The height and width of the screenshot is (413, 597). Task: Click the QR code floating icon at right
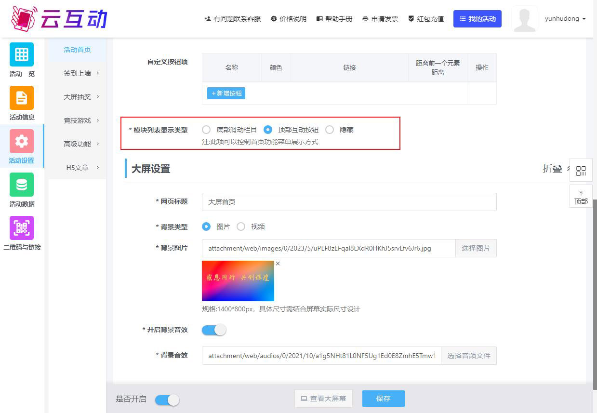(x=581, y=171)
